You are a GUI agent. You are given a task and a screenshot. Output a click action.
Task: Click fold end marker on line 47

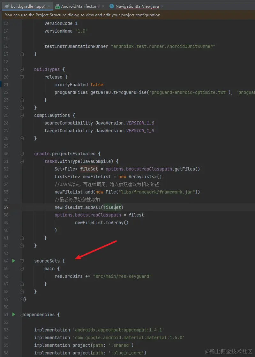tap(22, 284)
